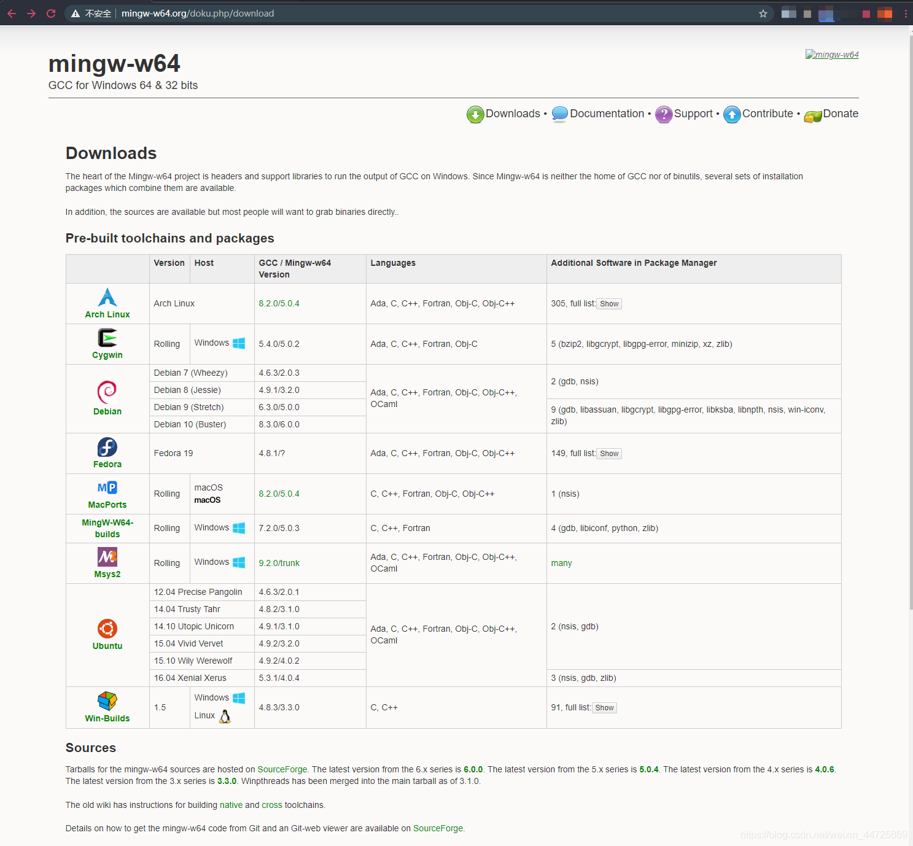The height and width of the screenshot is (846, 913).
Task: Click the mingw-w64 broken image logo
Action: tap(832, 55)
